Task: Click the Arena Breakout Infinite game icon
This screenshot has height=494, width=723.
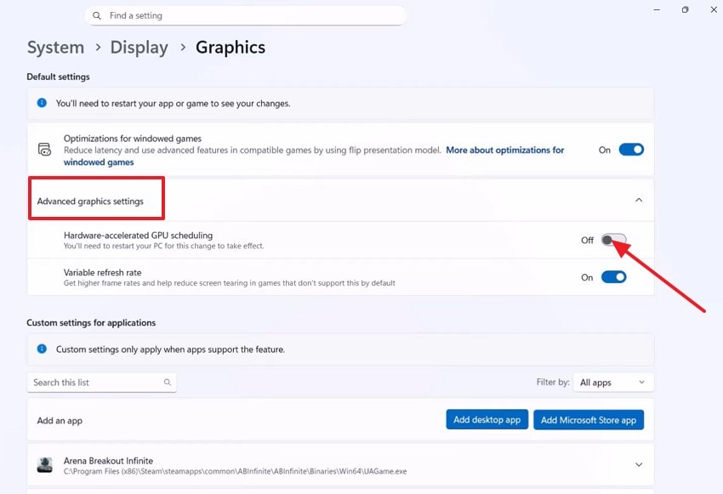Action: point(45,463)
